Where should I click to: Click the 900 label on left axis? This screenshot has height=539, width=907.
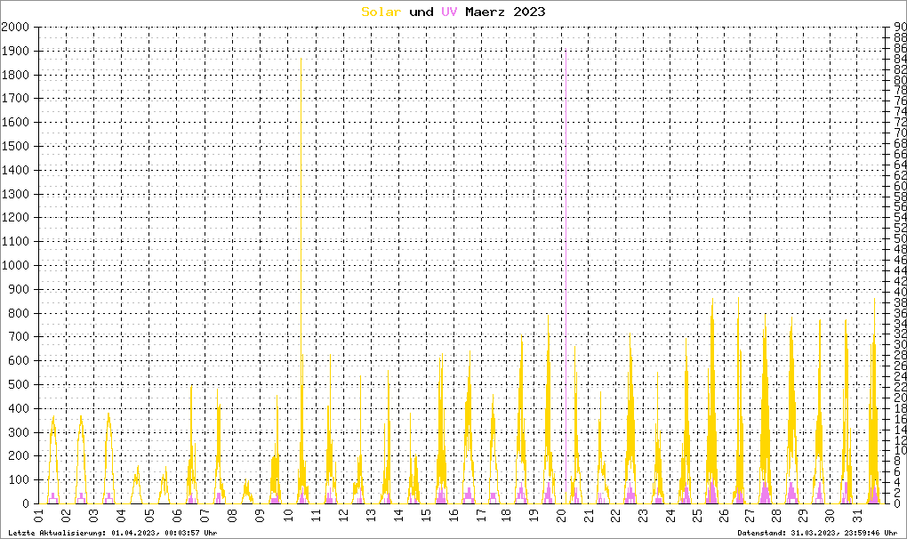19,289
